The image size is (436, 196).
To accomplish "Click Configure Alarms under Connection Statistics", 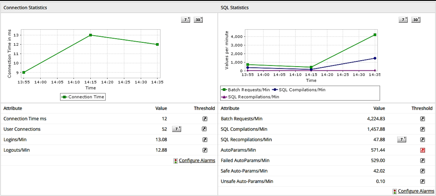I will 197,161.
